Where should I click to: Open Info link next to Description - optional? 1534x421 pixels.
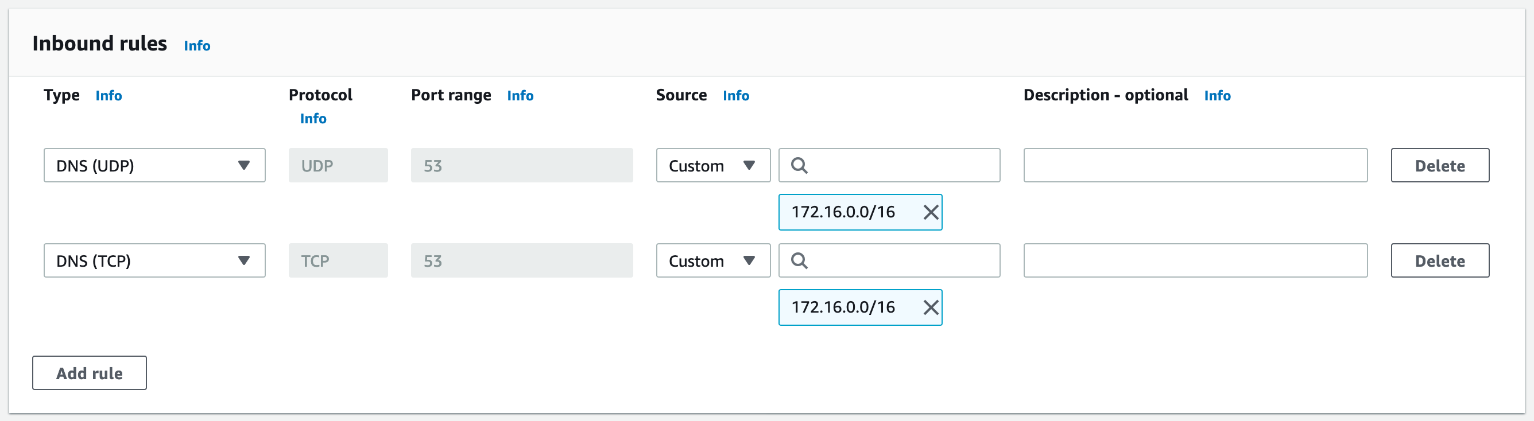[x=1217, y=96]
